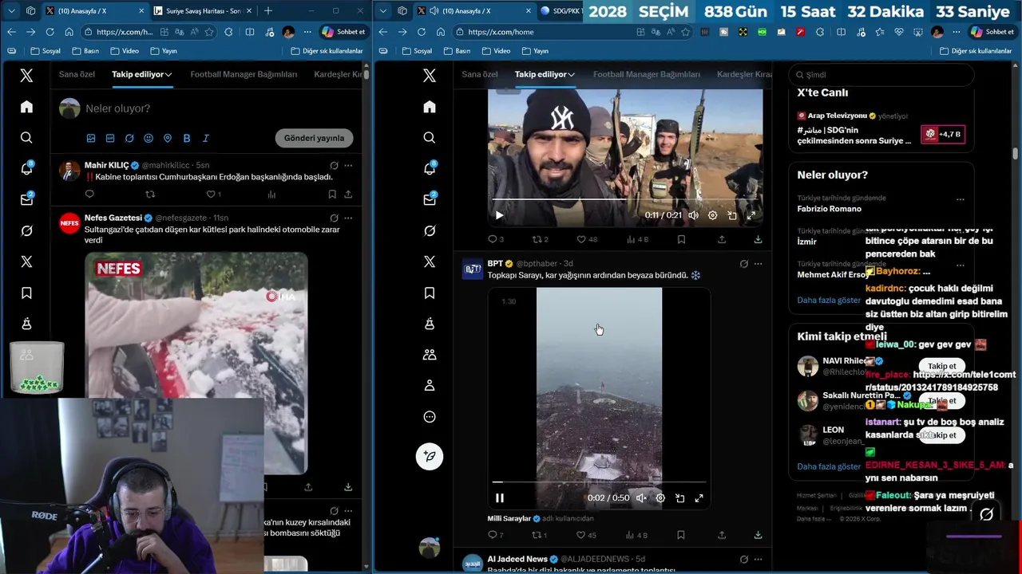This screenshot has height=574, width=1022.
Task: Add image icon in left compose box
Action: pyautogui.click(x=91, y=138)
